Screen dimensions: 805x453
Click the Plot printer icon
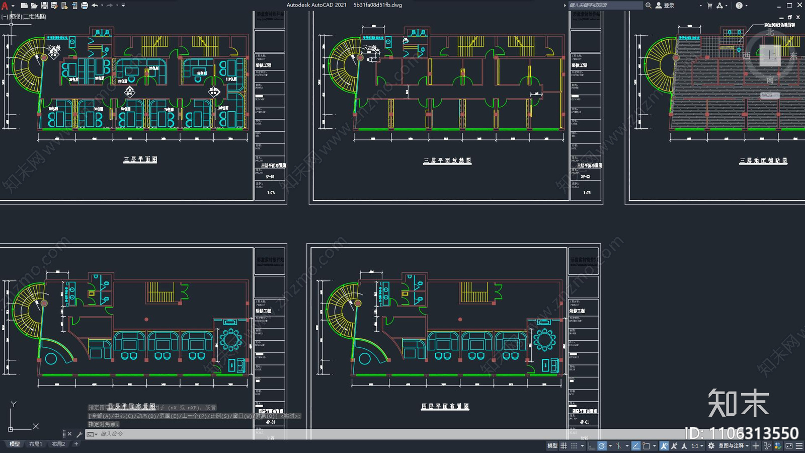pyautogui.click(x=84, y=5)
